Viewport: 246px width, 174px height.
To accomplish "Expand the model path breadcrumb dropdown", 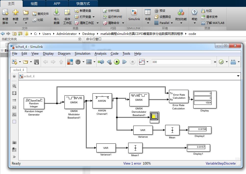I will (238, 76).
